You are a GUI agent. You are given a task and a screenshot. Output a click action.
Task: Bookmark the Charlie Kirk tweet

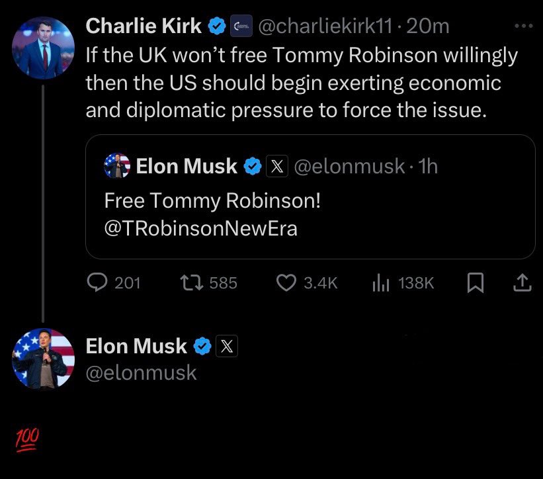coord(474,283)
